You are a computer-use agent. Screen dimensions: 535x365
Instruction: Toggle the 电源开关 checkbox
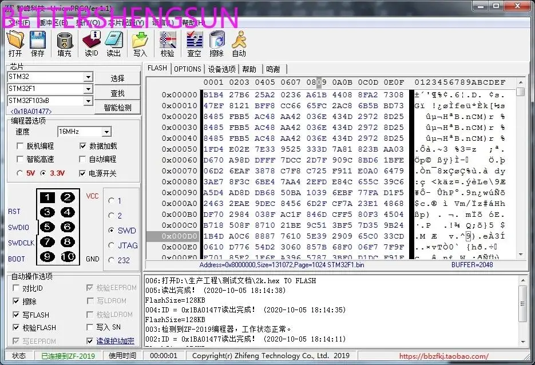point(82,173)
